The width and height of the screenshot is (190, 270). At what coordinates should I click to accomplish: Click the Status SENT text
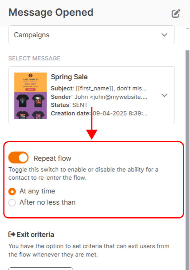69,105
